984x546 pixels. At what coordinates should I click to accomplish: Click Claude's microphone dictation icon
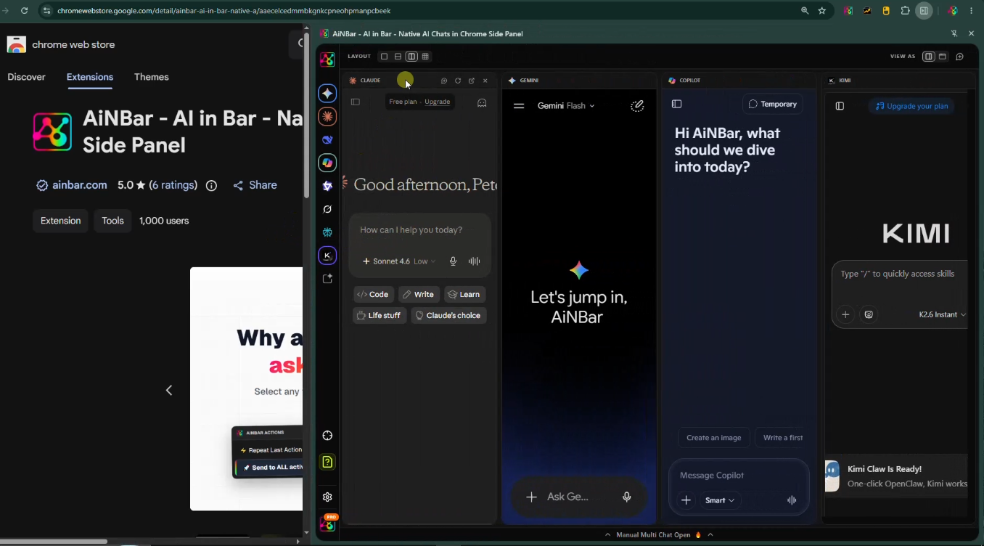453,261
